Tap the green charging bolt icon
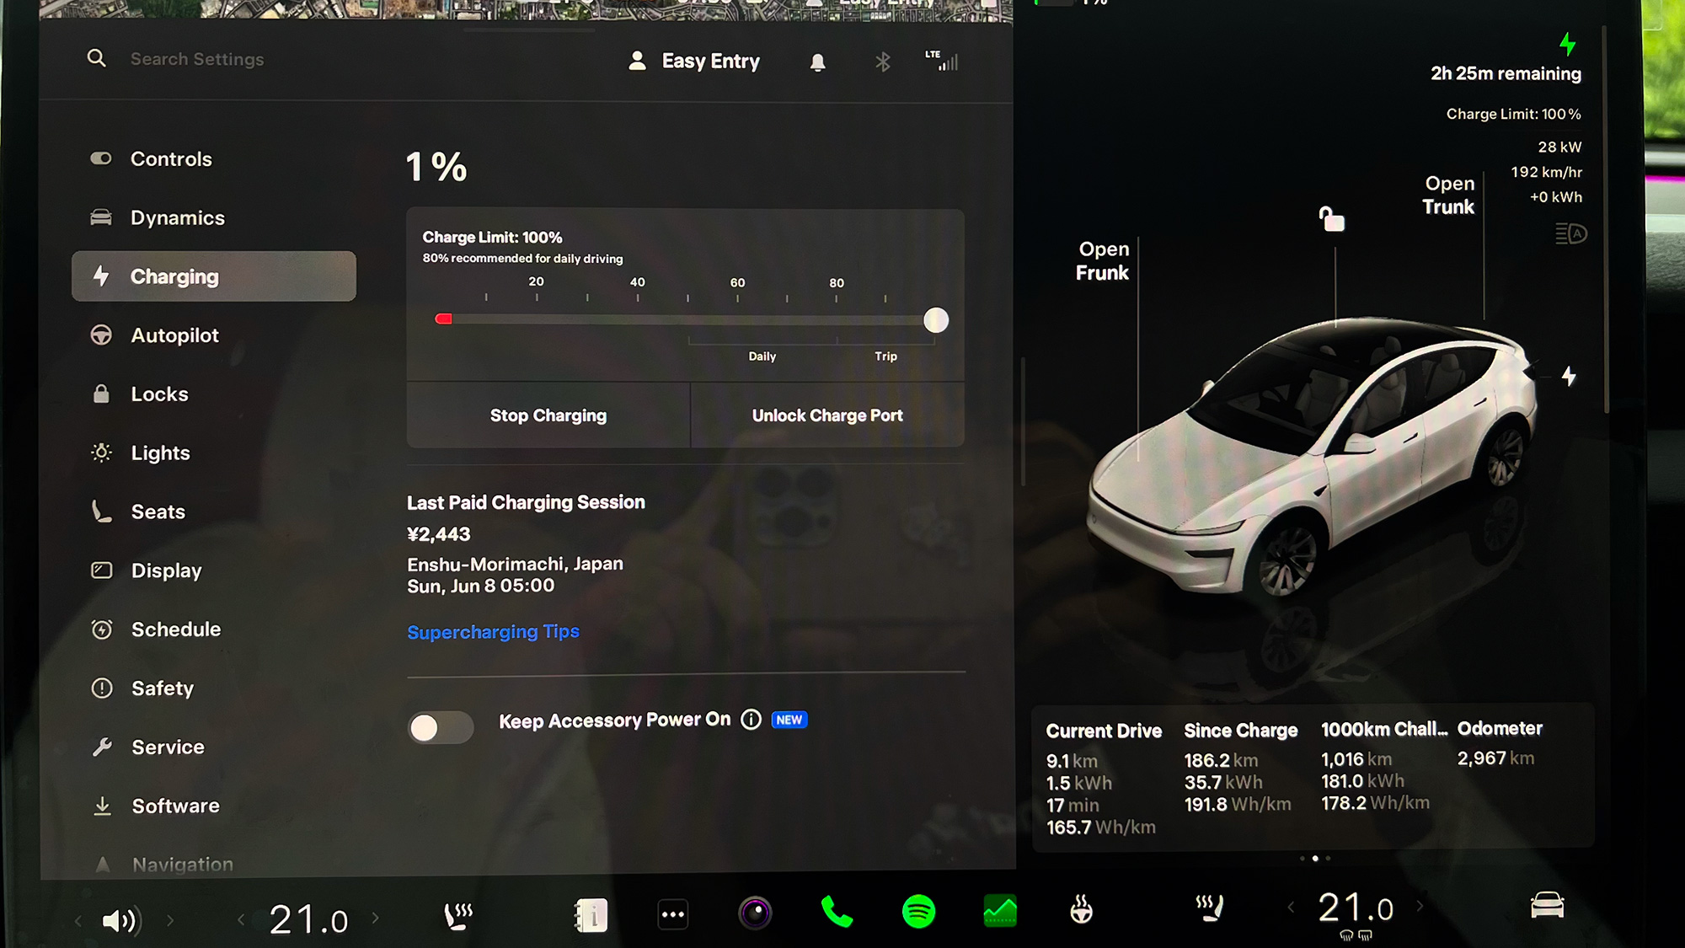The height and width of the screenshot is (948, 1685). click(1568, 44)
